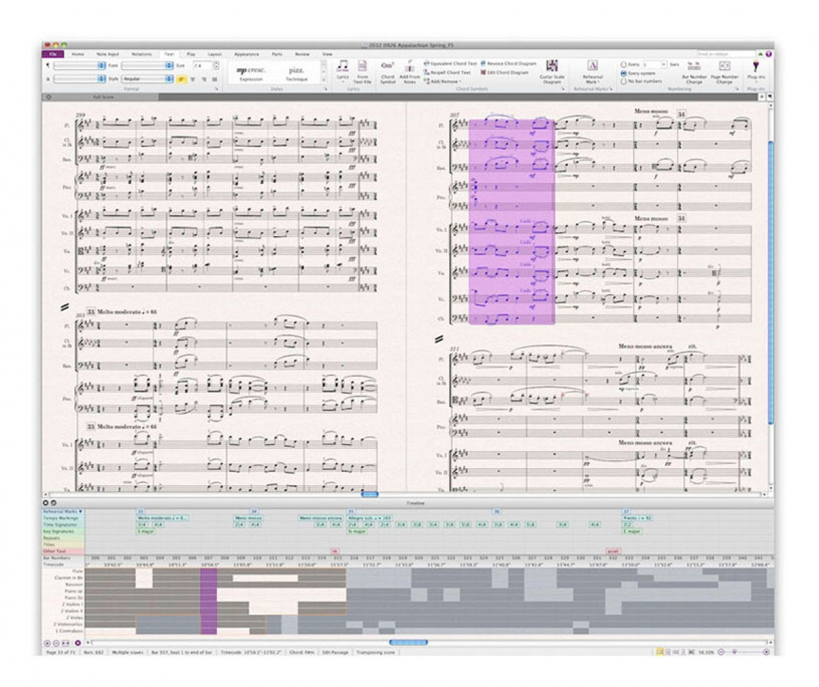Switch to the Review tab
Screen dimensions: 819x687
click(x=302, y=53)
